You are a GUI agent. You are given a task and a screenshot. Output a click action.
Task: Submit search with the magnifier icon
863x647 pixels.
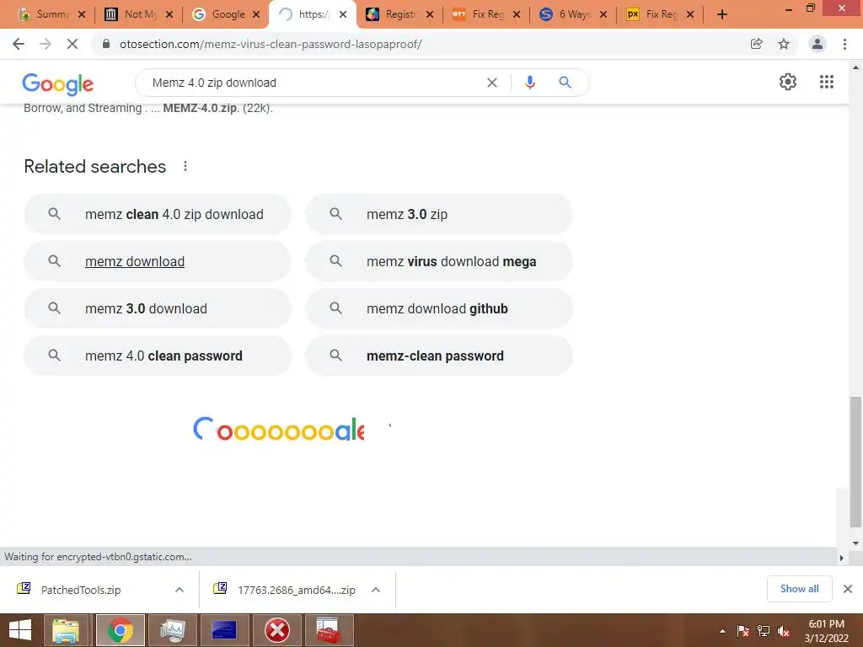click(565, 83)
